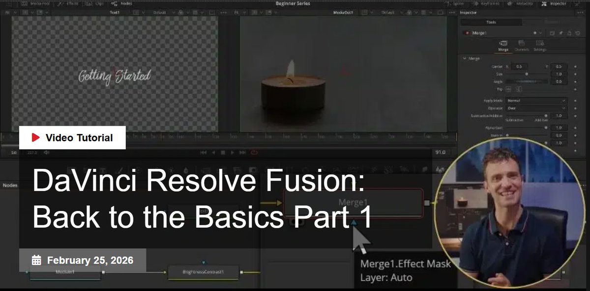The width and height of the screenshot is (590, 291).
Task: Step back one frame
Action: pyautogui.click(x=213, y=153)
